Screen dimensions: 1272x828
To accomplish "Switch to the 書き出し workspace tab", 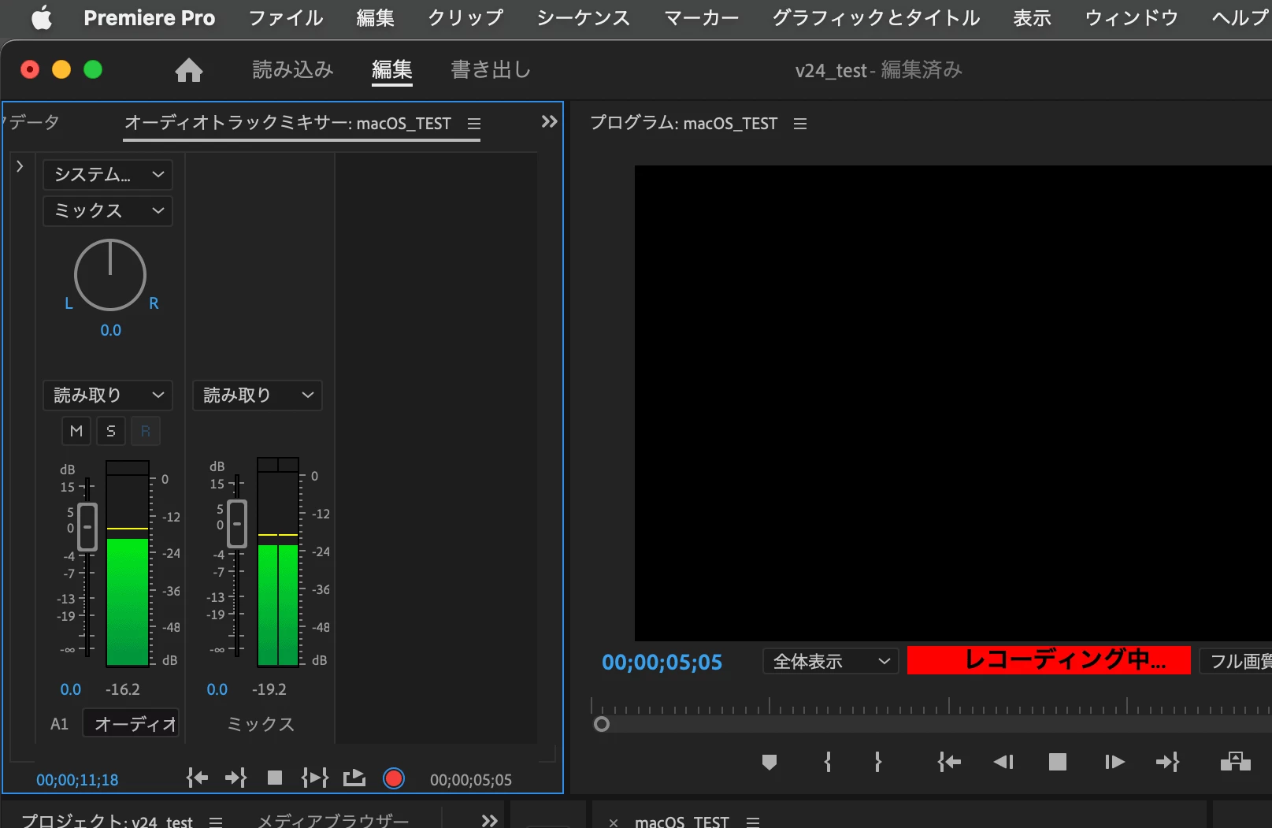I will click(491, 70).
